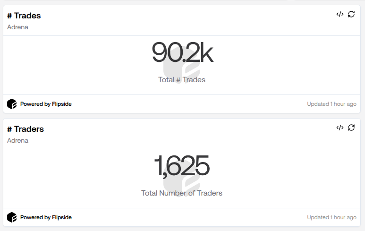Open the code view for # Trades card
Viewport: 365px width, 231px height.
coord(340,14)
